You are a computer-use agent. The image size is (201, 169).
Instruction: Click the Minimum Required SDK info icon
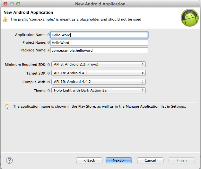point(48,65)
